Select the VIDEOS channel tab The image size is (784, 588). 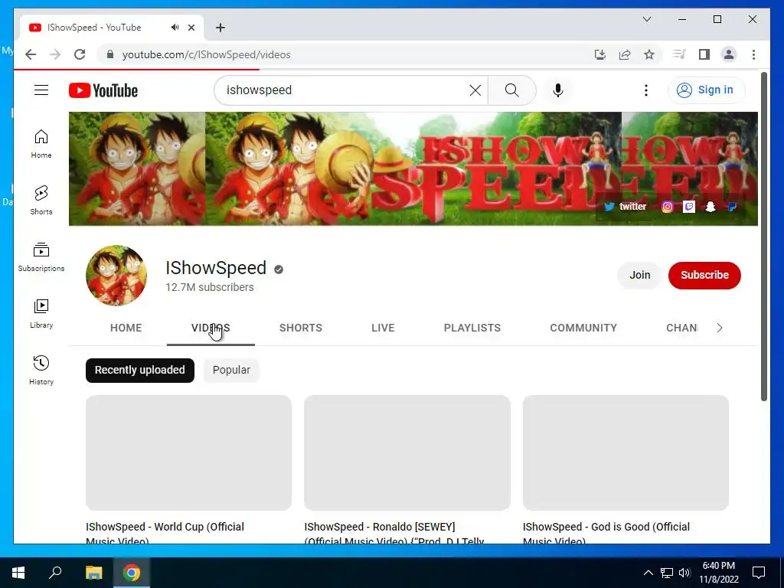click(211, 328)
